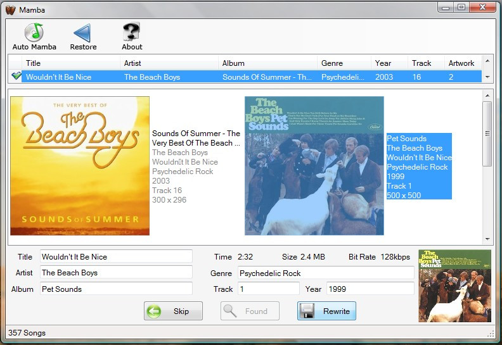
Task: Click The Beach Boys artist cell in list
Action: pos(152,77)
